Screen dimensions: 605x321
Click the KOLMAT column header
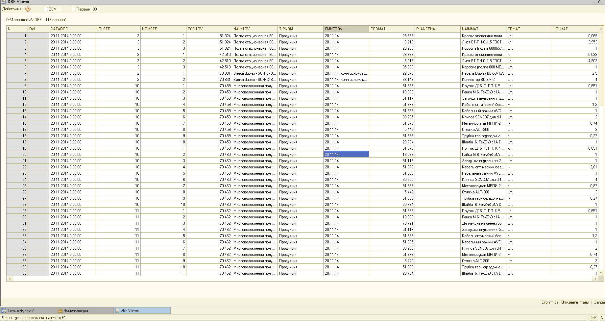point(575,29)
